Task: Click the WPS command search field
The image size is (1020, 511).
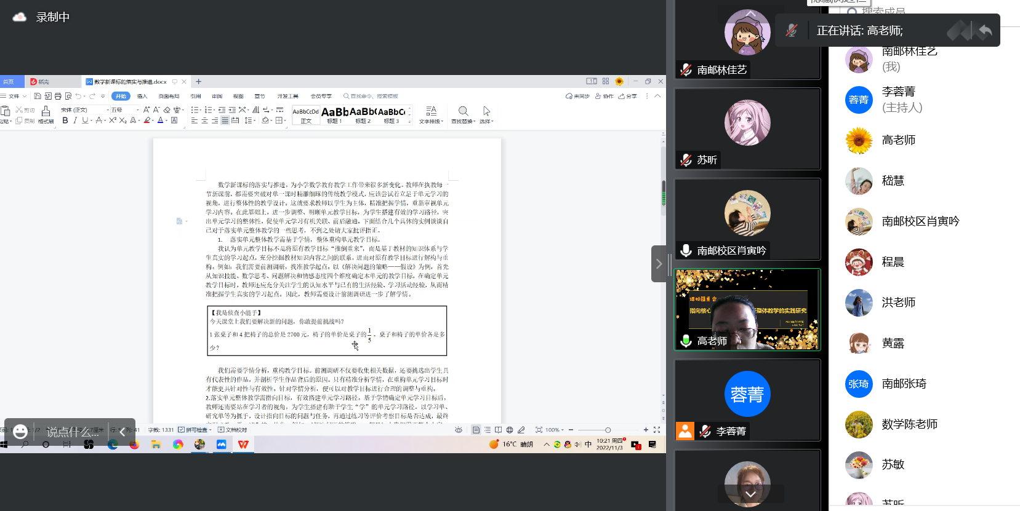Action: click(x=371, y=96)
